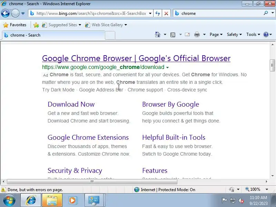Open the Features link
The height and width of the screenshot is (207, 276).
click(x=155, y=170)
